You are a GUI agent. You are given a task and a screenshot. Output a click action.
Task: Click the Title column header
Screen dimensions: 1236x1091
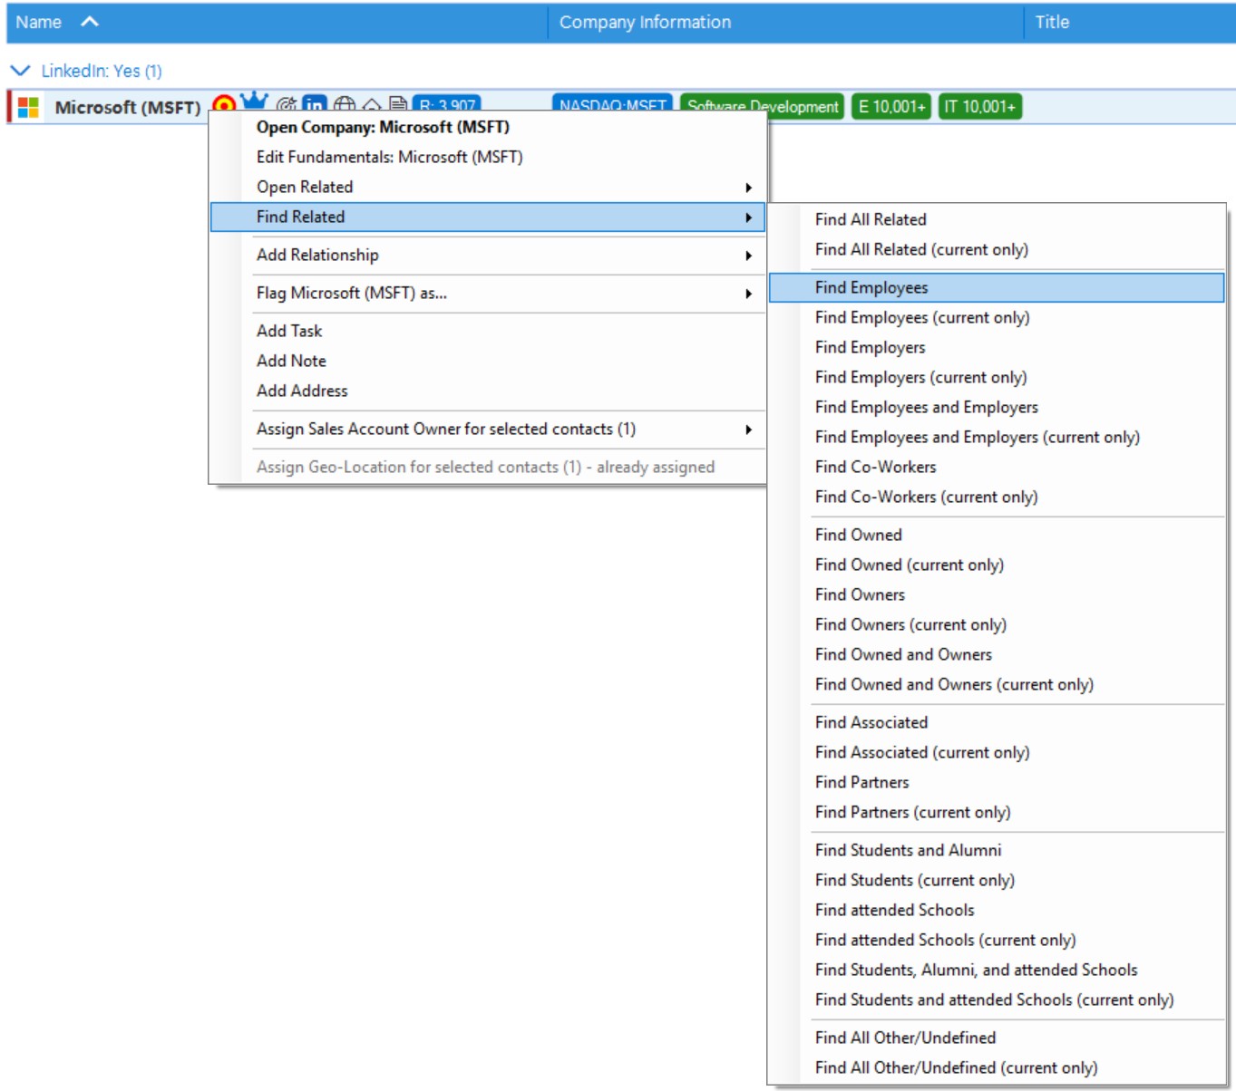click(1130, 22)
